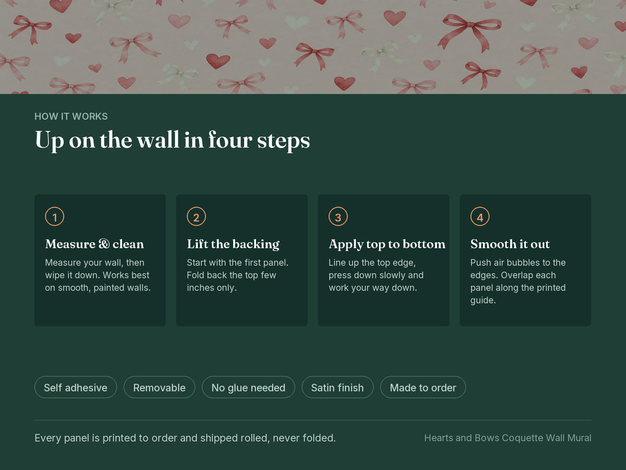Click the step 1 circle number icon
The height and width of the screenshot is (470, 626).
pyautogui.click(x=54, y=217)
